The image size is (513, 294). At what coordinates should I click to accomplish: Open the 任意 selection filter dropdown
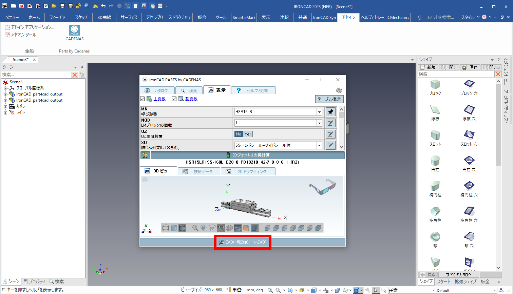coord(433,290)
